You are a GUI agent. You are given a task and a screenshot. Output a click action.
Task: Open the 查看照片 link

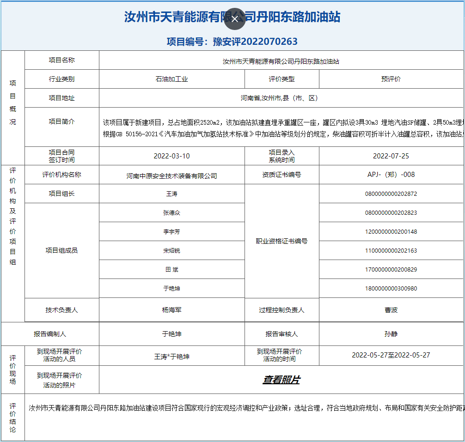281,380
